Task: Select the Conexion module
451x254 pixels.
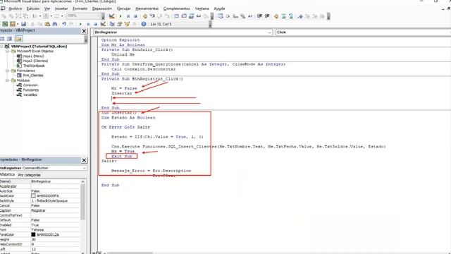Action: pos(30,85)
